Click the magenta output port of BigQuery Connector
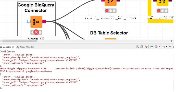The height and width of the screenshot is (92, 176). pos(44,22)
